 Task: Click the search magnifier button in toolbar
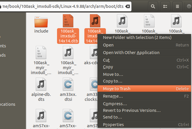click(x=153, y=6)
